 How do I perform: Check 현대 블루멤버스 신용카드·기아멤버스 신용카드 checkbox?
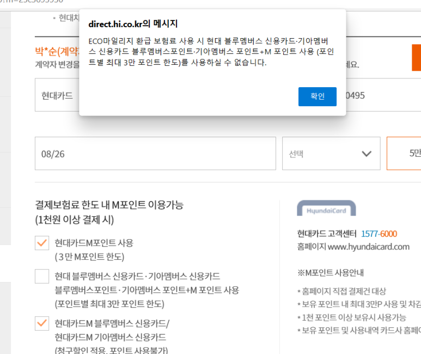click(42, 276)
